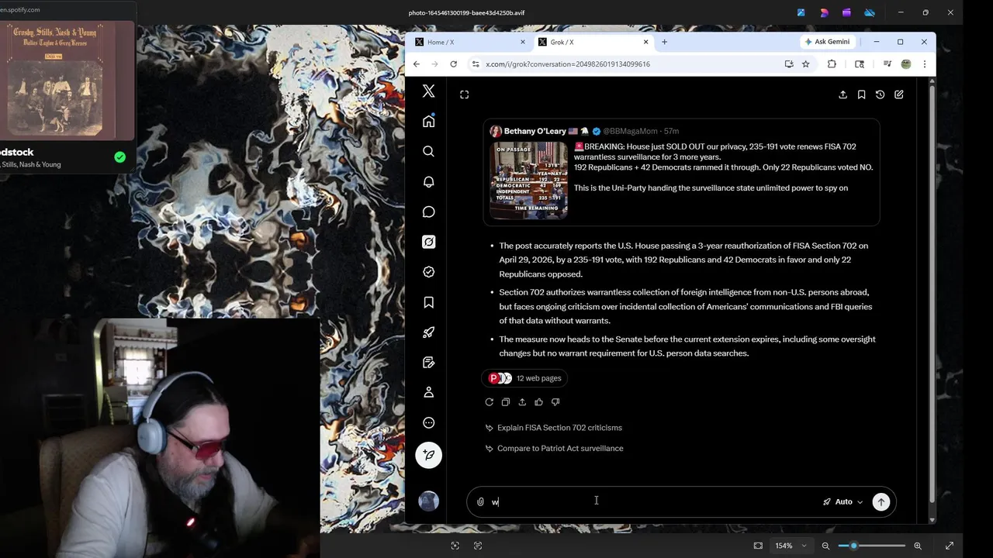Share the Grok response
The height and width of the screenshot is (558, 993).
click(x=522, y=402)
